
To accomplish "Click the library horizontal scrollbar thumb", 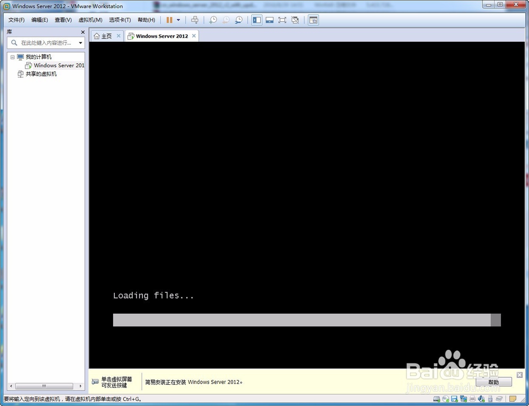I will 44,386.
